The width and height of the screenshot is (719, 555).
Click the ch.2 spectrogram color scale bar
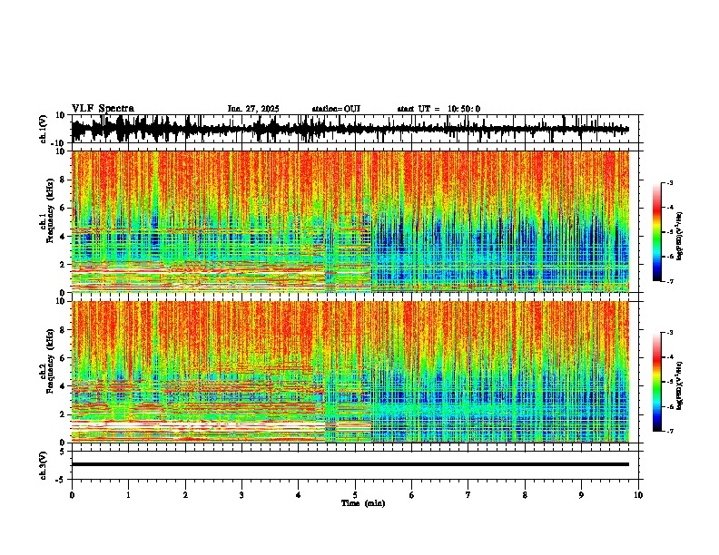[x=656, y=382]
